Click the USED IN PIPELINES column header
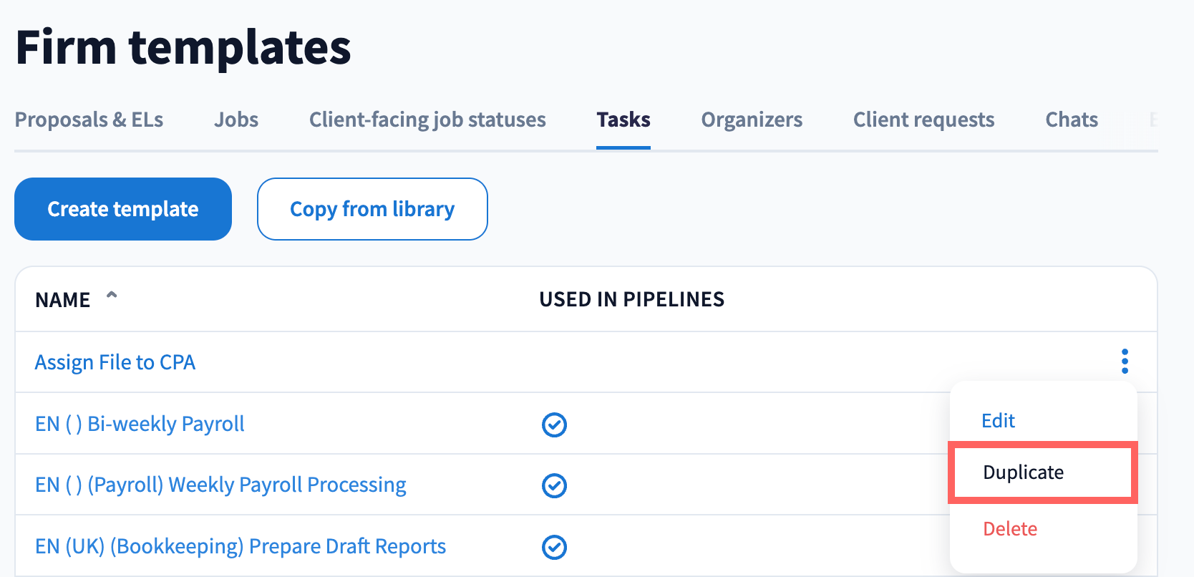 click(631, 299)
